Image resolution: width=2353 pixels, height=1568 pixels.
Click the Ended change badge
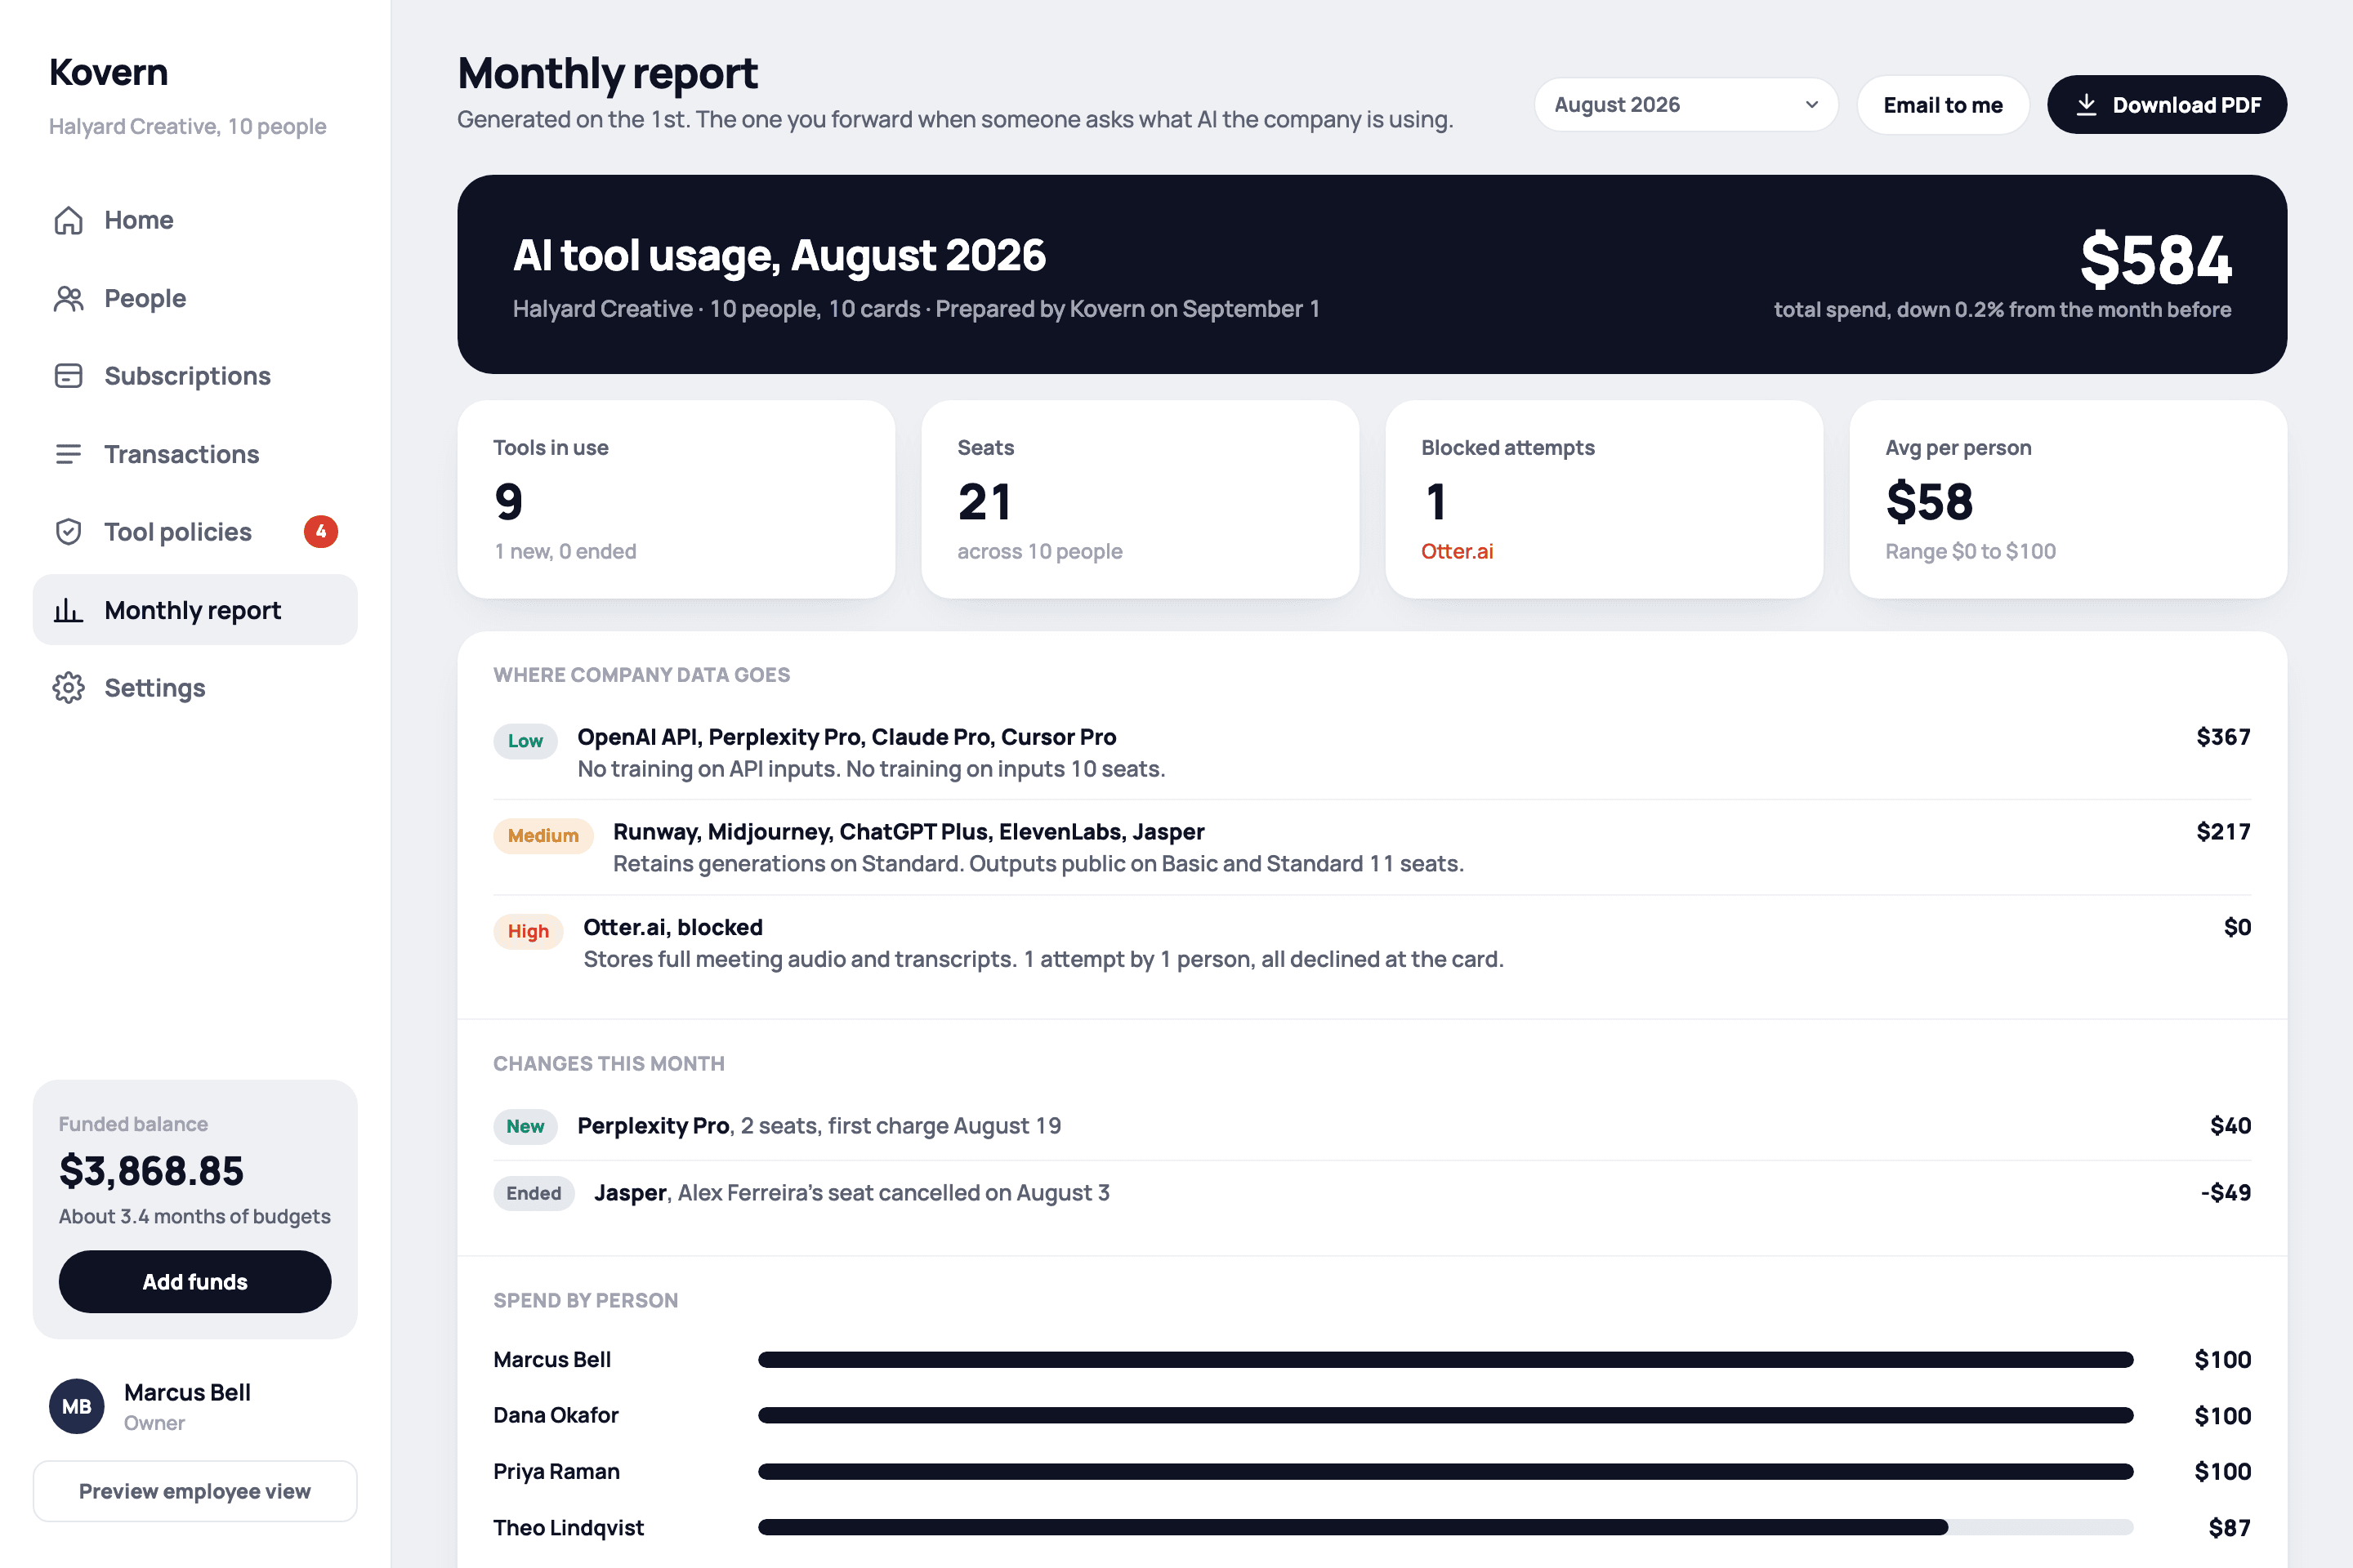pyautogui.click(x=534, y=1194)
